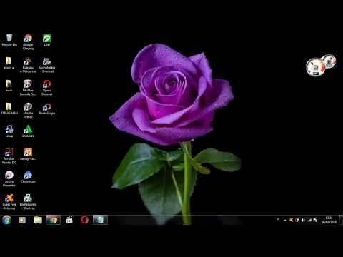Select the green LINE desktop shortcut
Screen dimensions: 343x257
(x=47, y=40)
